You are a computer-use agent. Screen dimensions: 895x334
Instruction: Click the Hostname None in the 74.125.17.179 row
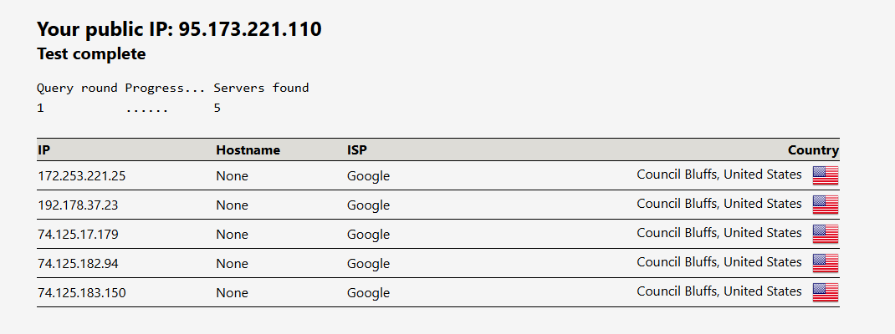(x=232, y=235)
